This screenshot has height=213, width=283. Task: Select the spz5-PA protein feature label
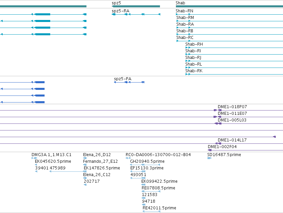123,79
